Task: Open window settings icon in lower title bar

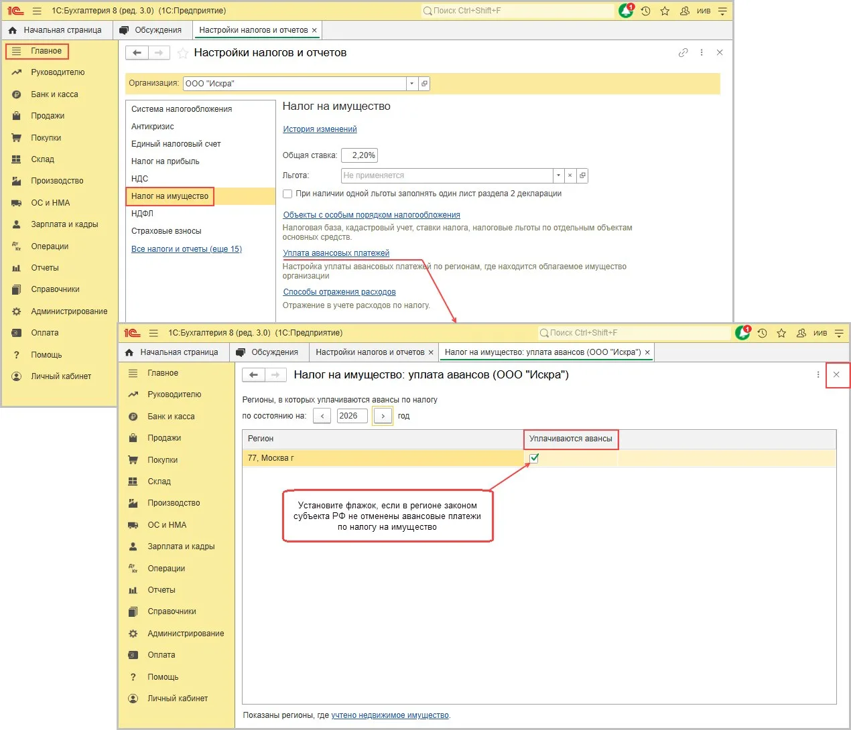Action: pyautogui.click(x=838, y=333)
